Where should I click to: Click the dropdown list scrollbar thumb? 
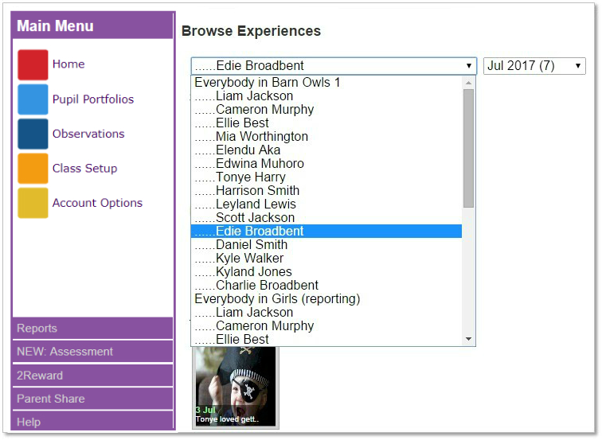coord(468,149)
